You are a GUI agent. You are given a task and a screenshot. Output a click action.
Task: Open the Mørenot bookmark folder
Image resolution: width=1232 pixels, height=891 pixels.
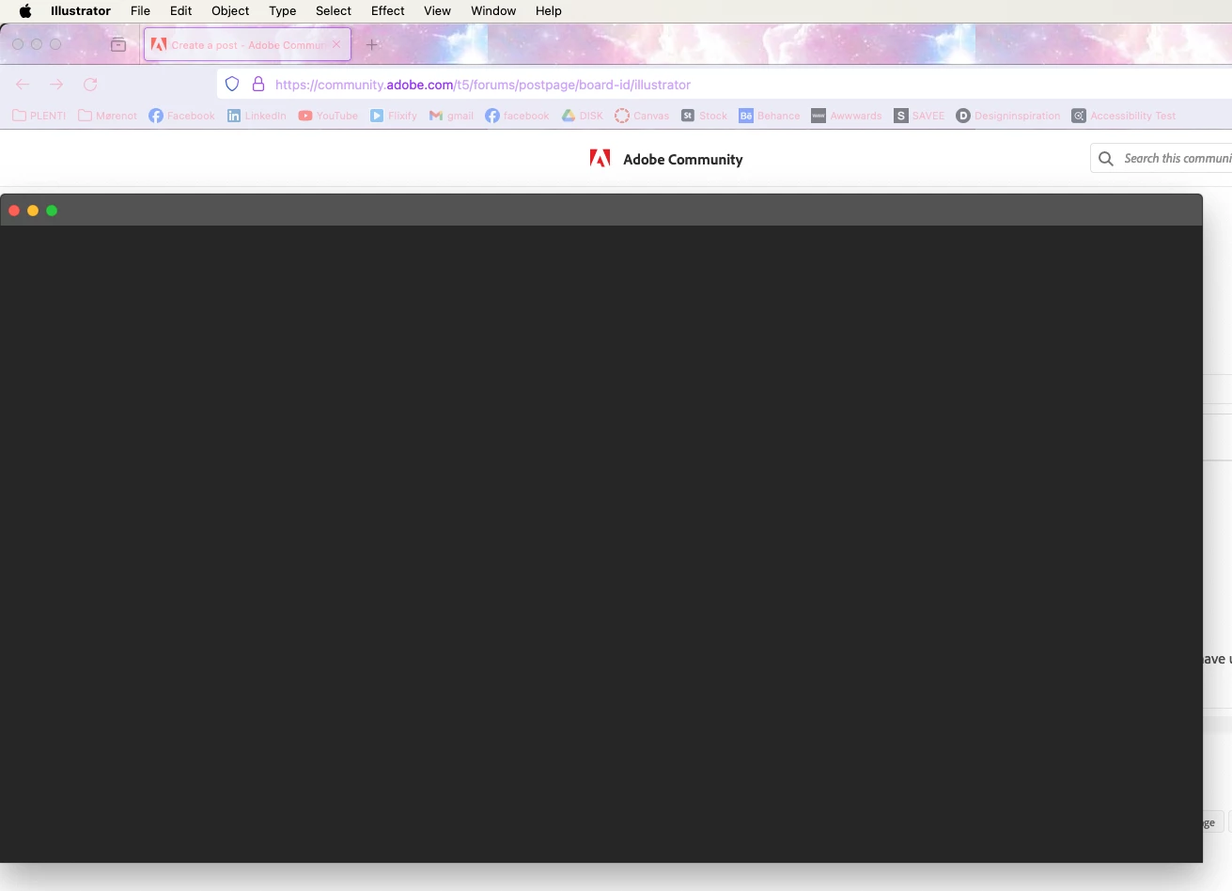point(107,116)
